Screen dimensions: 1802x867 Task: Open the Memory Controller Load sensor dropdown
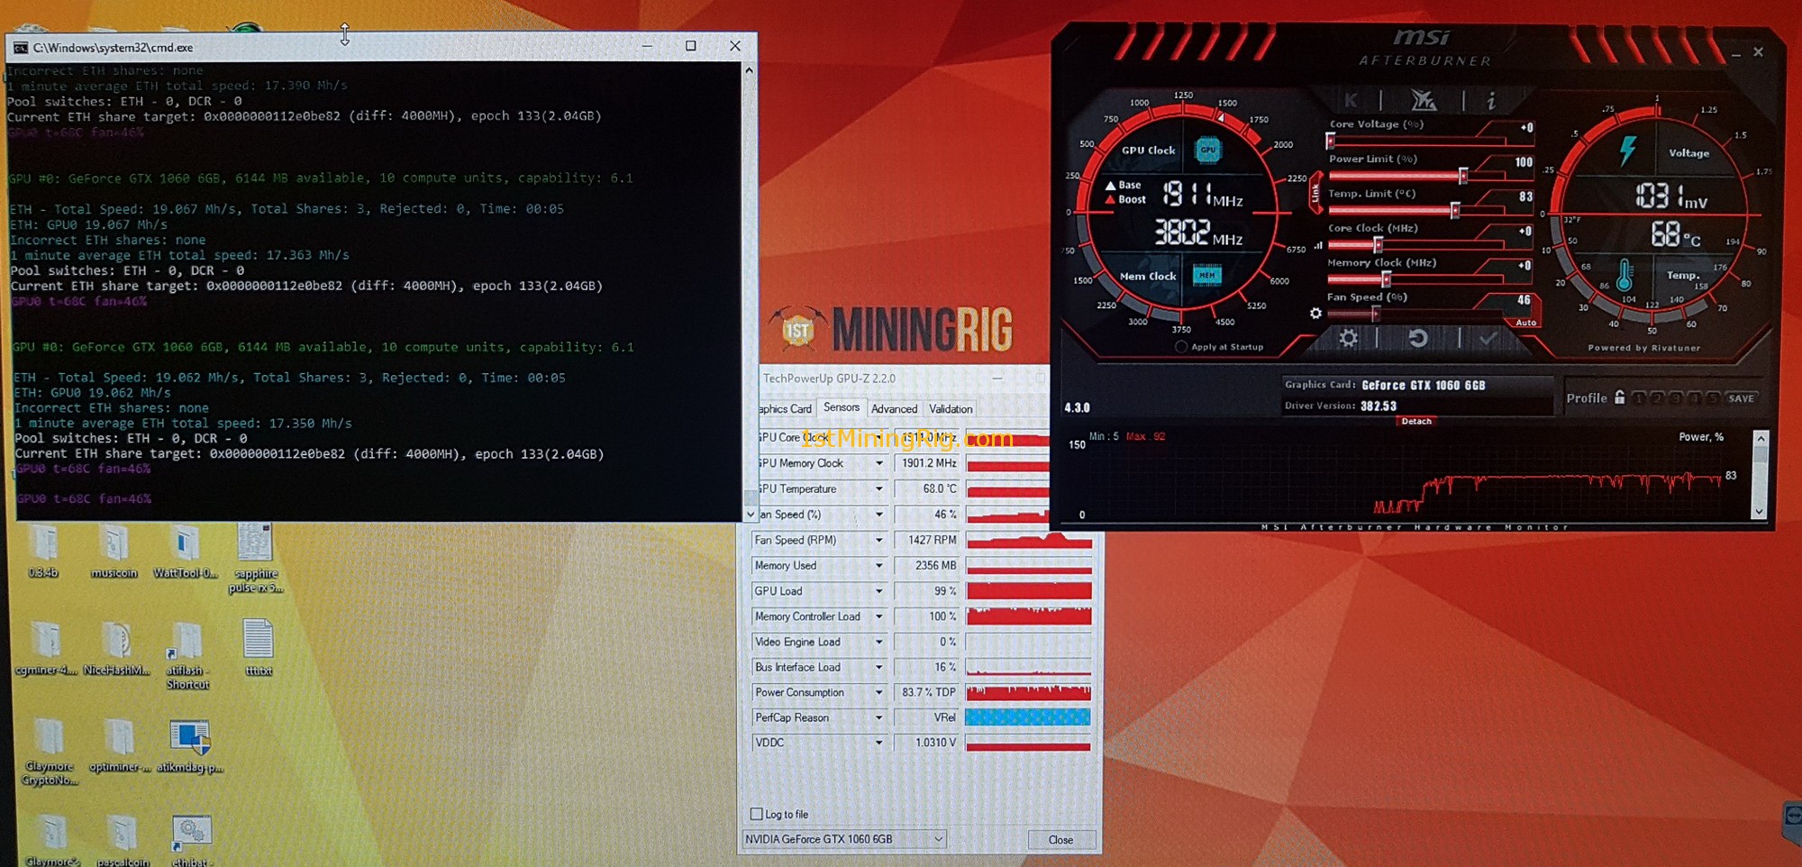pyautogui.click(x=879, y=616)
